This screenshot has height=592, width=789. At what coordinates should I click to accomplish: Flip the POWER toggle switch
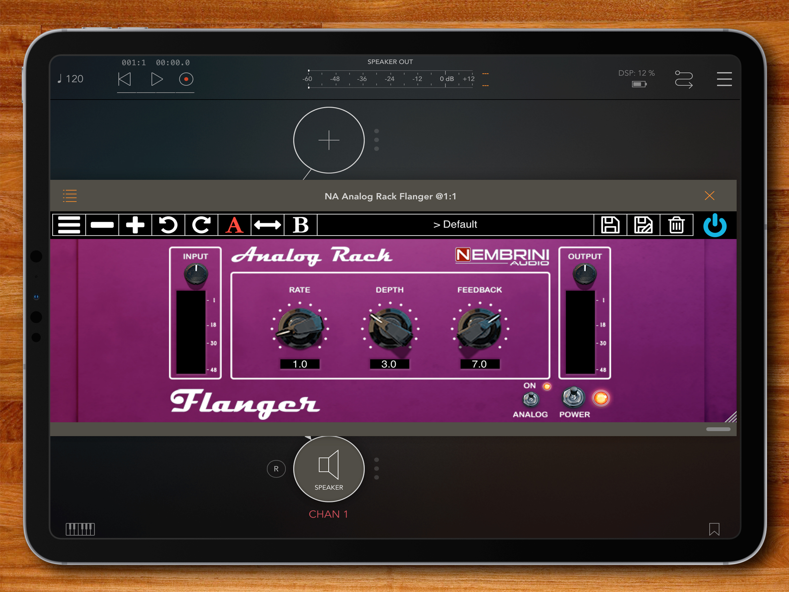573,397
